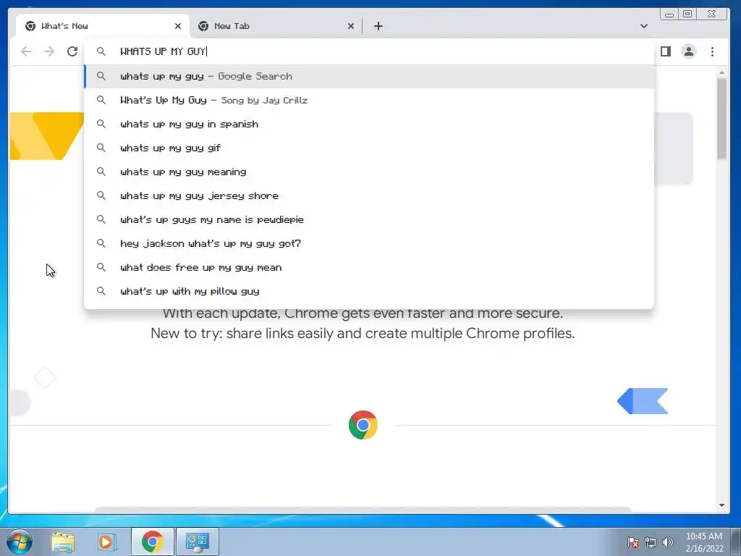This screenshot has width=741, height=556.
Task: Open the Control Panel taskbar icon
Action: [x=197, y=542]
